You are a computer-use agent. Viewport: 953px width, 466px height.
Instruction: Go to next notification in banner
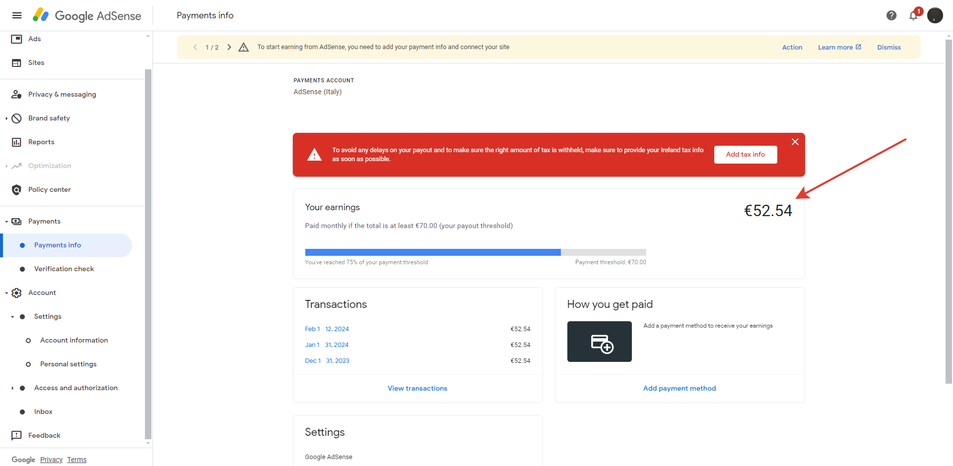point(229,47)
